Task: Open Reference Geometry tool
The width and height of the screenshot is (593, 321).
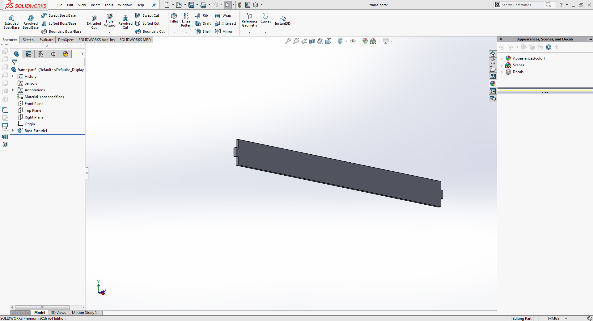Action: coord(249,20)
